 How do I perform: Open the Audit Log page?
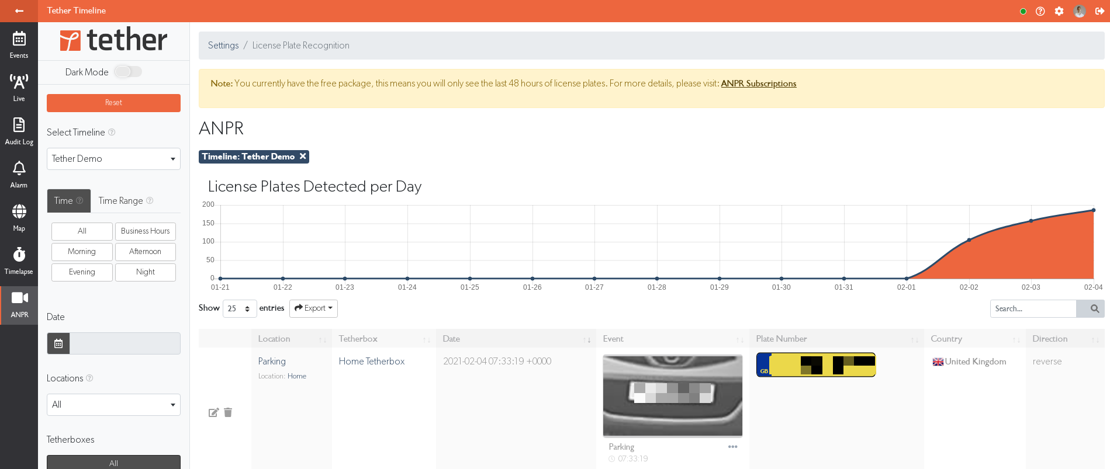[x=19, y=131]
